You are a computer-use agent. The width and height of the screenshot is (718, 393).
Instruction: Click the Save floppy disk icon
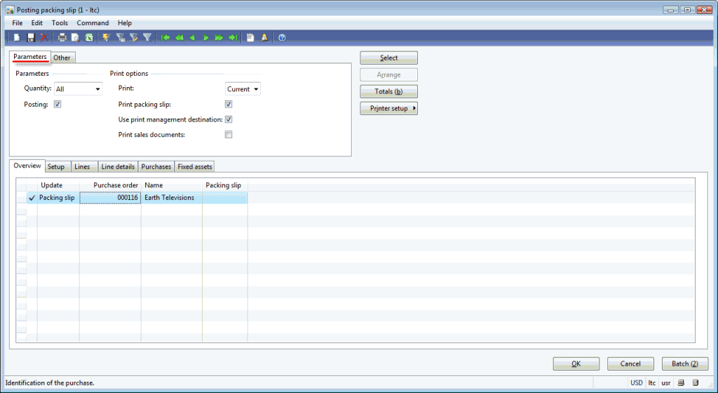click(x=31, y=38)
